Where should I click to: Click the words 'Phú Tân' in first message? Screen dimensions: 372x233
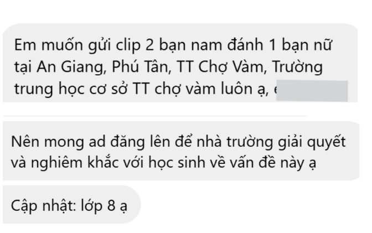139,66
